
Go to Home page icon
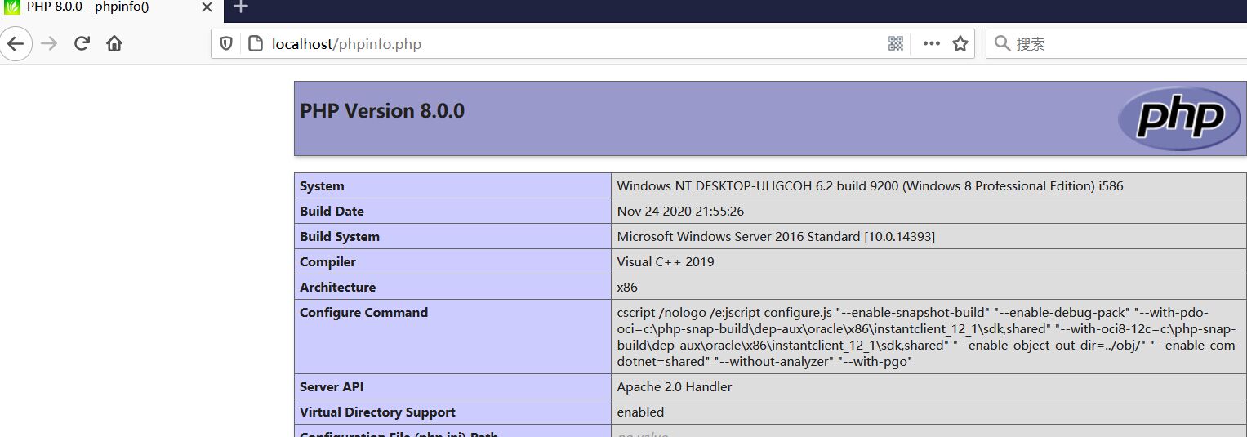pyautogui.click(x=114, y=43)
